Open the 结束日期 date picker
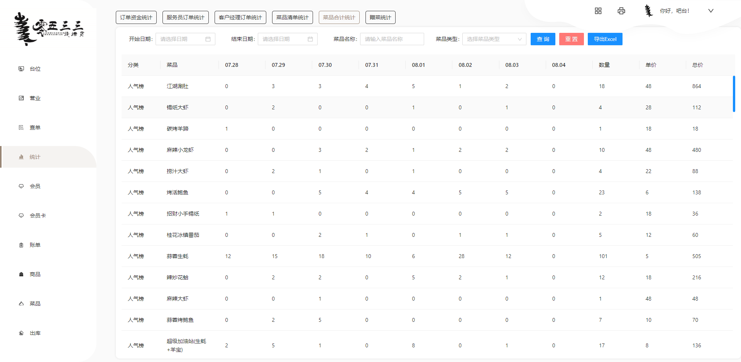 click(287, 39)
